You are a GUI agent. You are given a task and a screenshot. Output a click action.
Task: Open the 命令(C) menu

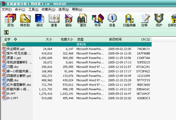pos(20,9)
